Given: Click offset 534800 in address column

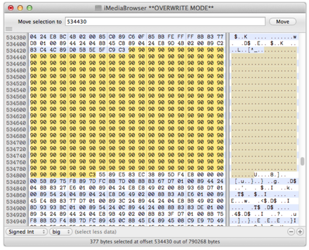Looking at the screenshot, I should (16, 175).
